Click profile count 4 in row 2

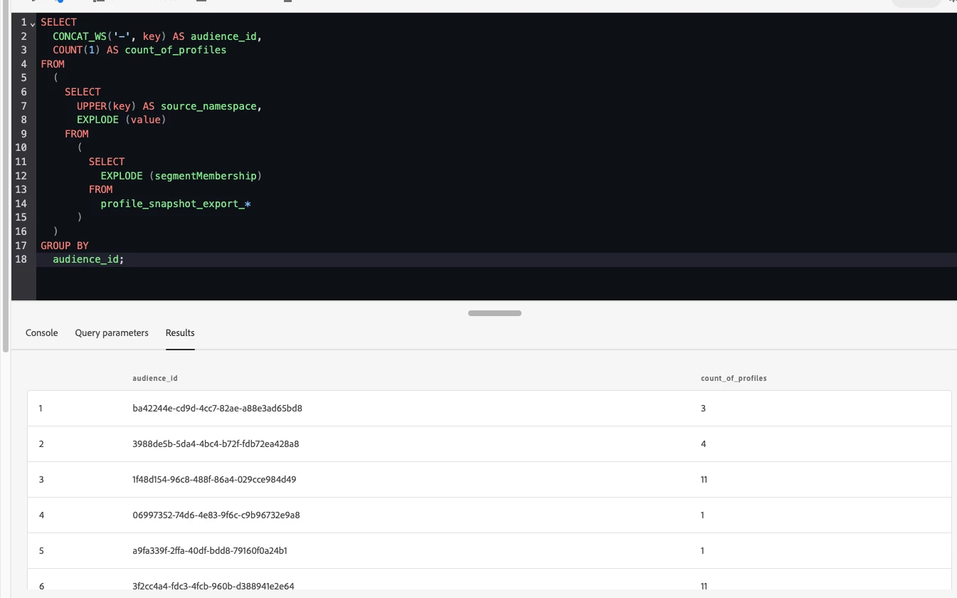click(703, 444)
